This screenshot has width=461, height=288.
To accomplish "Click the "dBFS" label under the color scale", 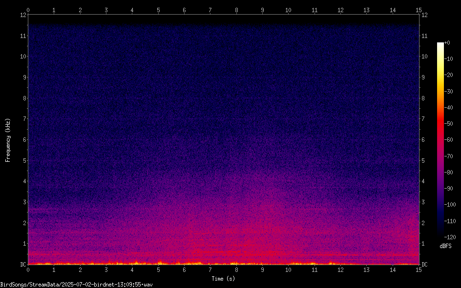I will pyautogui.click(x=445, y=246).
